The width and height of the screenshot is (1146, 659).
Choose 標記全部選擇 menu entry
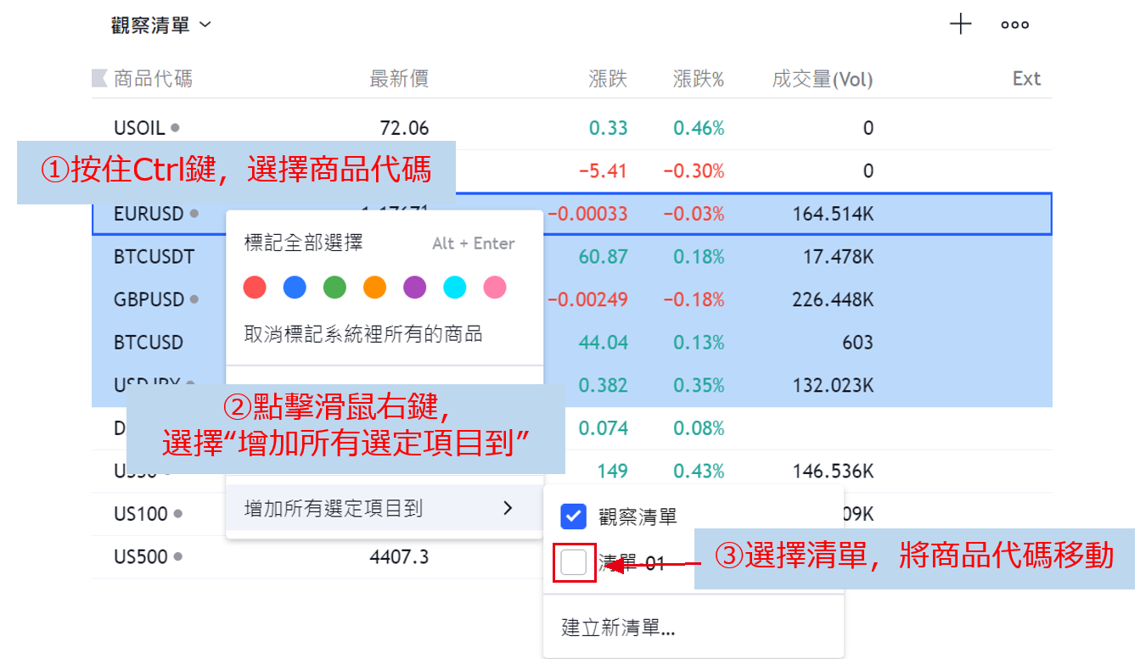385,243
